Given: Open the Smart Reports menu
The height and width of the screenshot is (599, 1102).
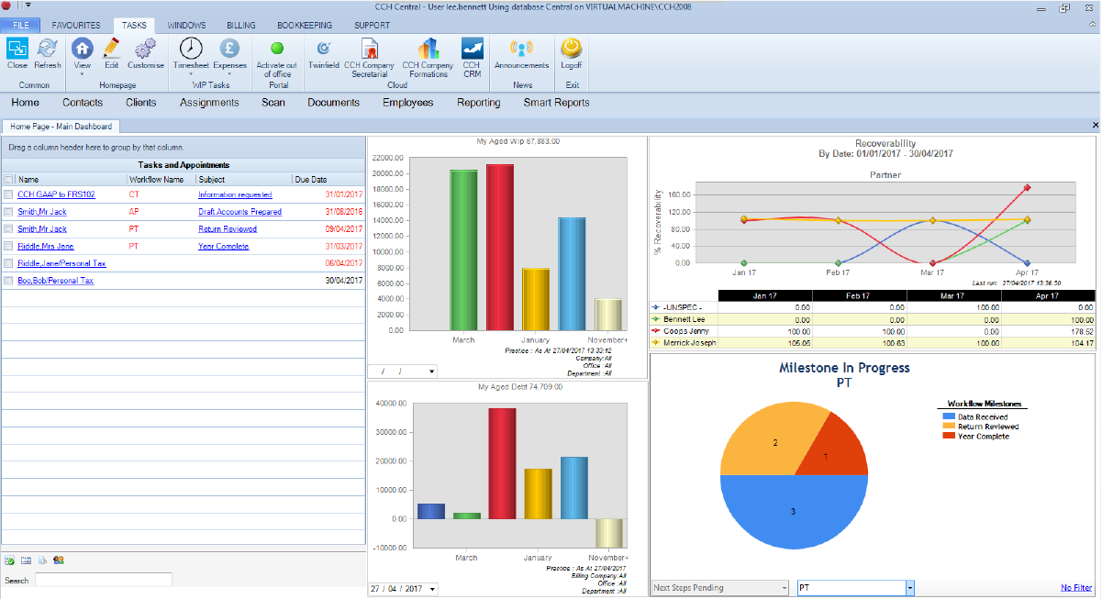Looking at the screenshot, I should [556, 103].
